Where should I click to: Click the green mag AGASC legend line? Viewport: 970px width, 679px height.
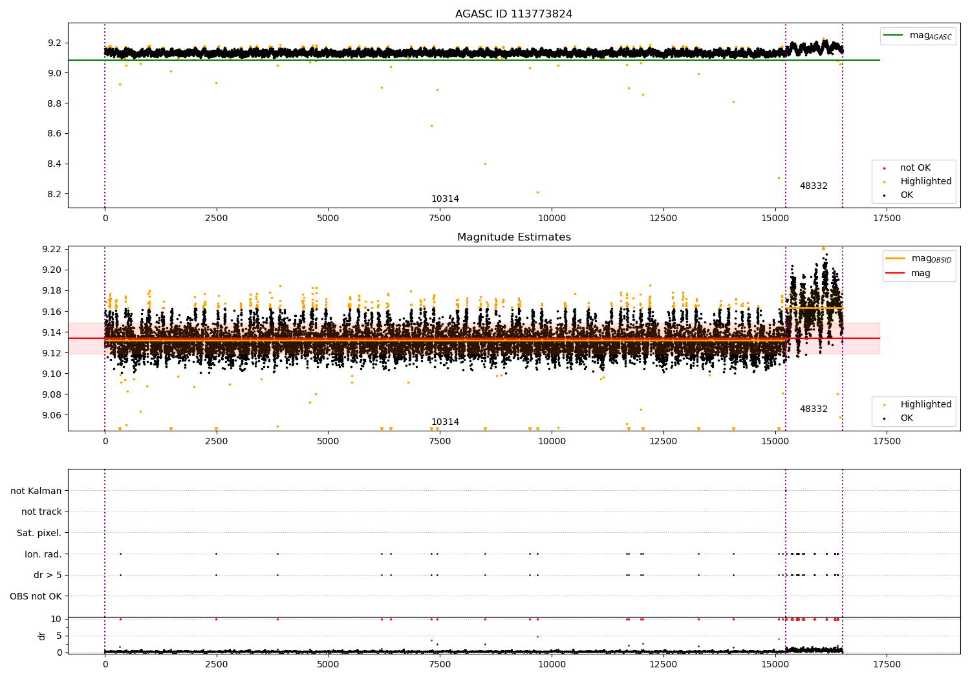click(894, 36)
